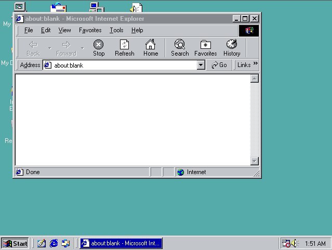Open the Start menu
332x250 pixels.
click(x=15, y=243)
